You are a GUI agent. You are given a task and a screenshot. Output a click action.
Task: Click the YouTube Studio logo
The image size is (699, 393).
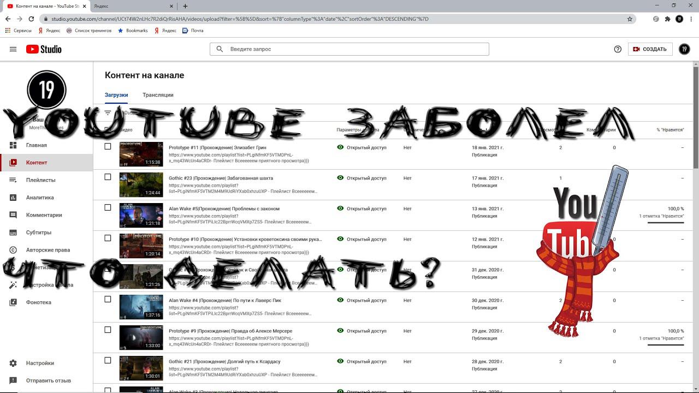coord(44,49)
